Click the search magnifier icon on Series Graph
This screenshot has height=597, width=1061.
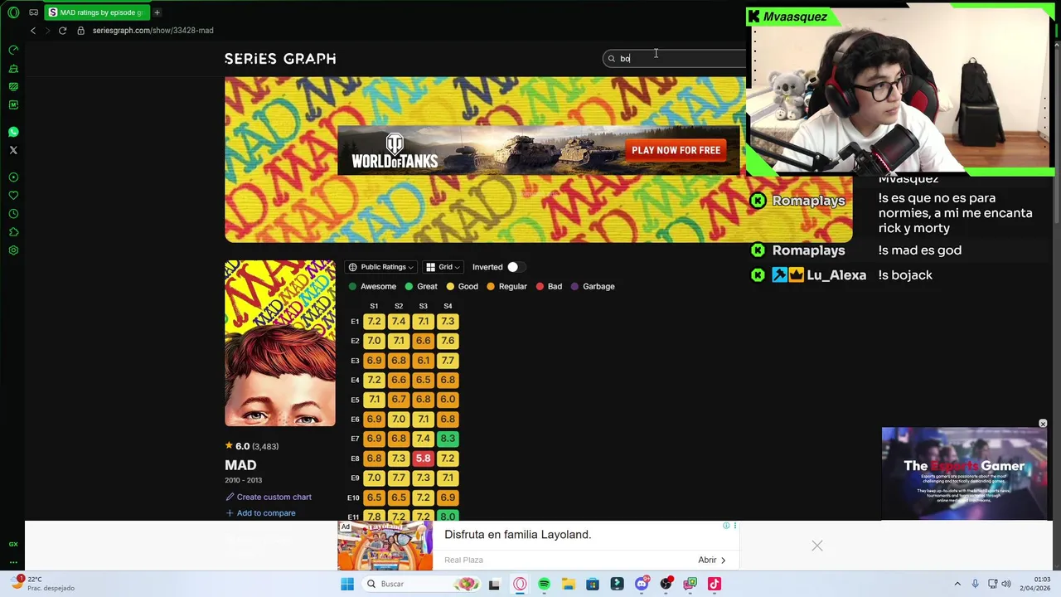612,58
